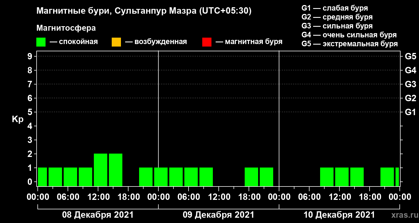Click the green bar above 18:00 on 09 Декабря

pos(251,177)
